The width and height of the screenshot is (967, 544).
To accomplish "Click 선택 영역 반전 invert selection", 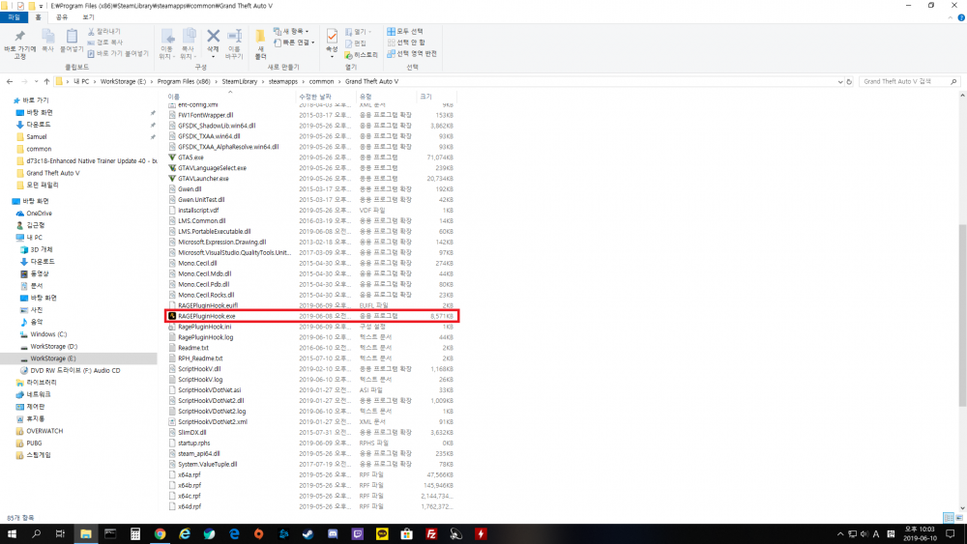I will coord(412,53).
